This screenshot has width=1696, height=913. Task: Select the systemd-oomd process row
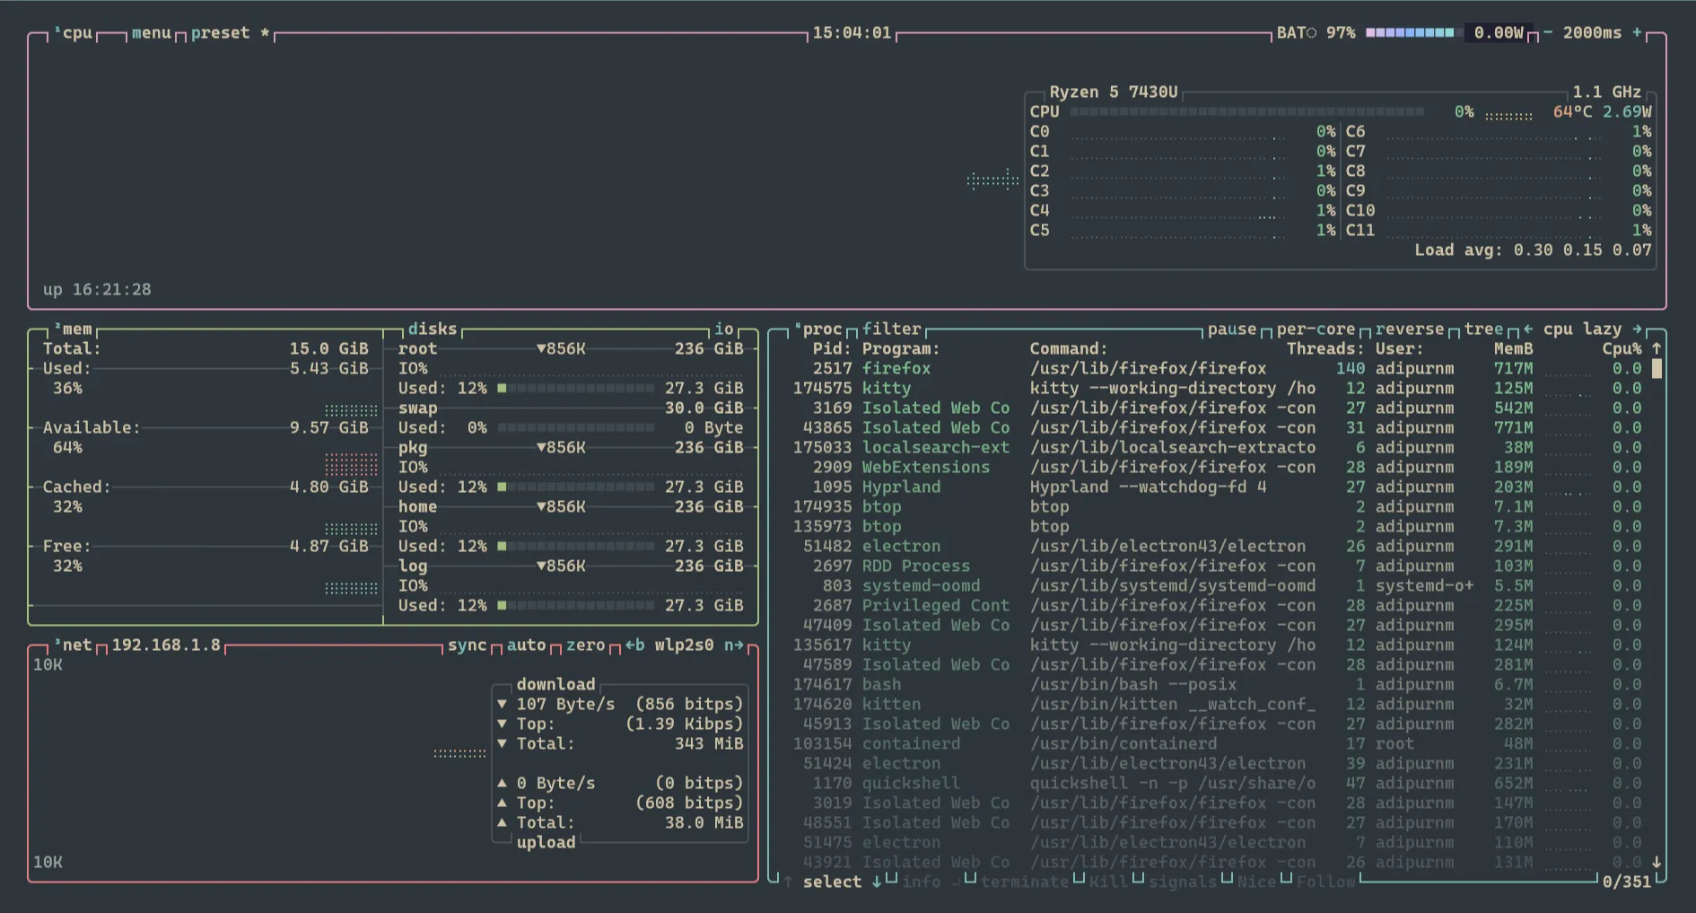coord(1217,586)
